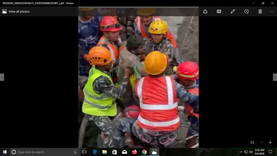This screenshot has width=277, height=156.
Task: Zoom in with the plus button
Action: pyautogui.click(x=270, y=142)
